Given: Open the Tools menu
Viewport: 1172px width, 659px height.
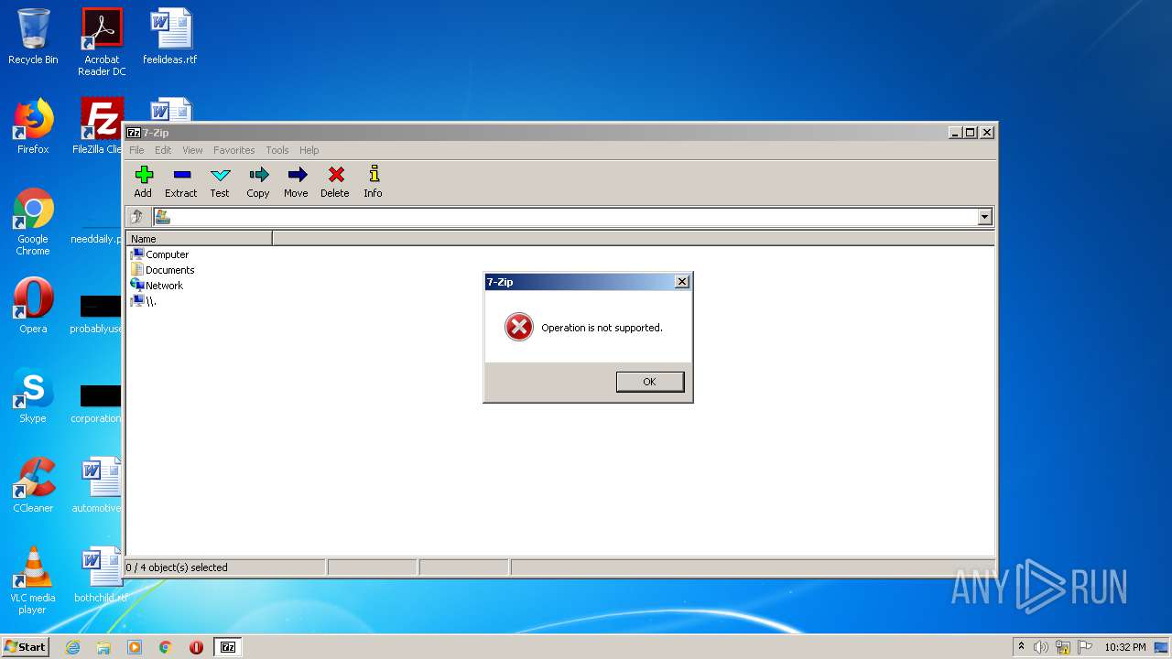Looking at the screenshot, I should pos(277,150).
